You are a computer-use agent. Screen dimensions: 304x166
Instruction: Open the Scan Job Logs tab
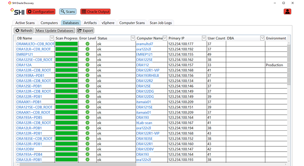[x=161, y=23]
